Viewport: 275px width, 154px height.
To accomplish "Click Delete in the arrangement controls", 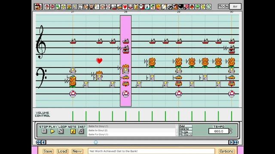I will [186, 129].
